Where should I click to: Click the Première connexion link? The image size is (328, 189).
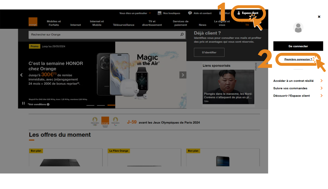click(298, 59)
